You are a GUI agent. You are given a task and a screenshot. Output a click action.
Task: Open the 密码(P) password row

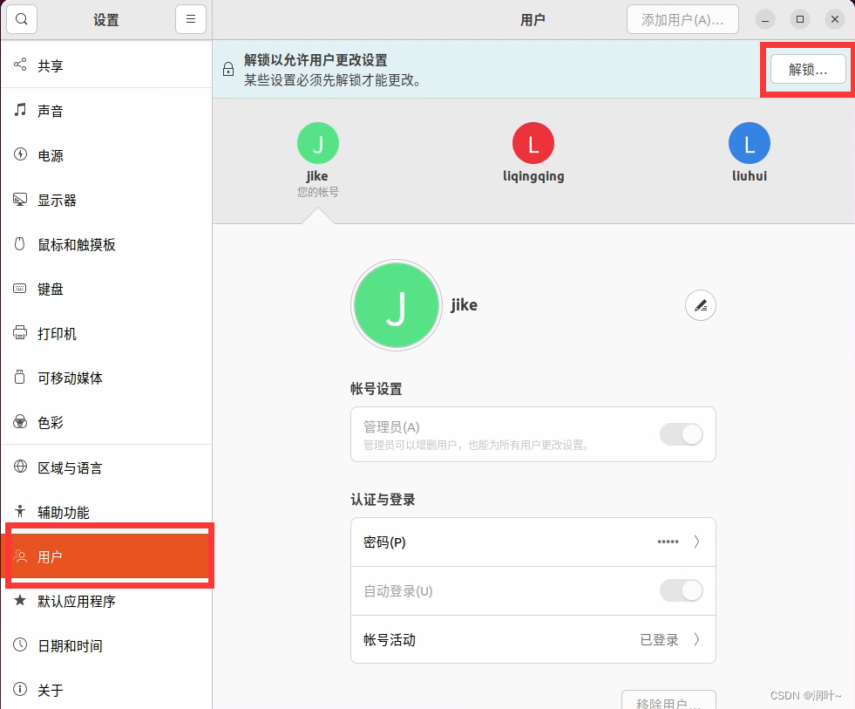[533, 542]
